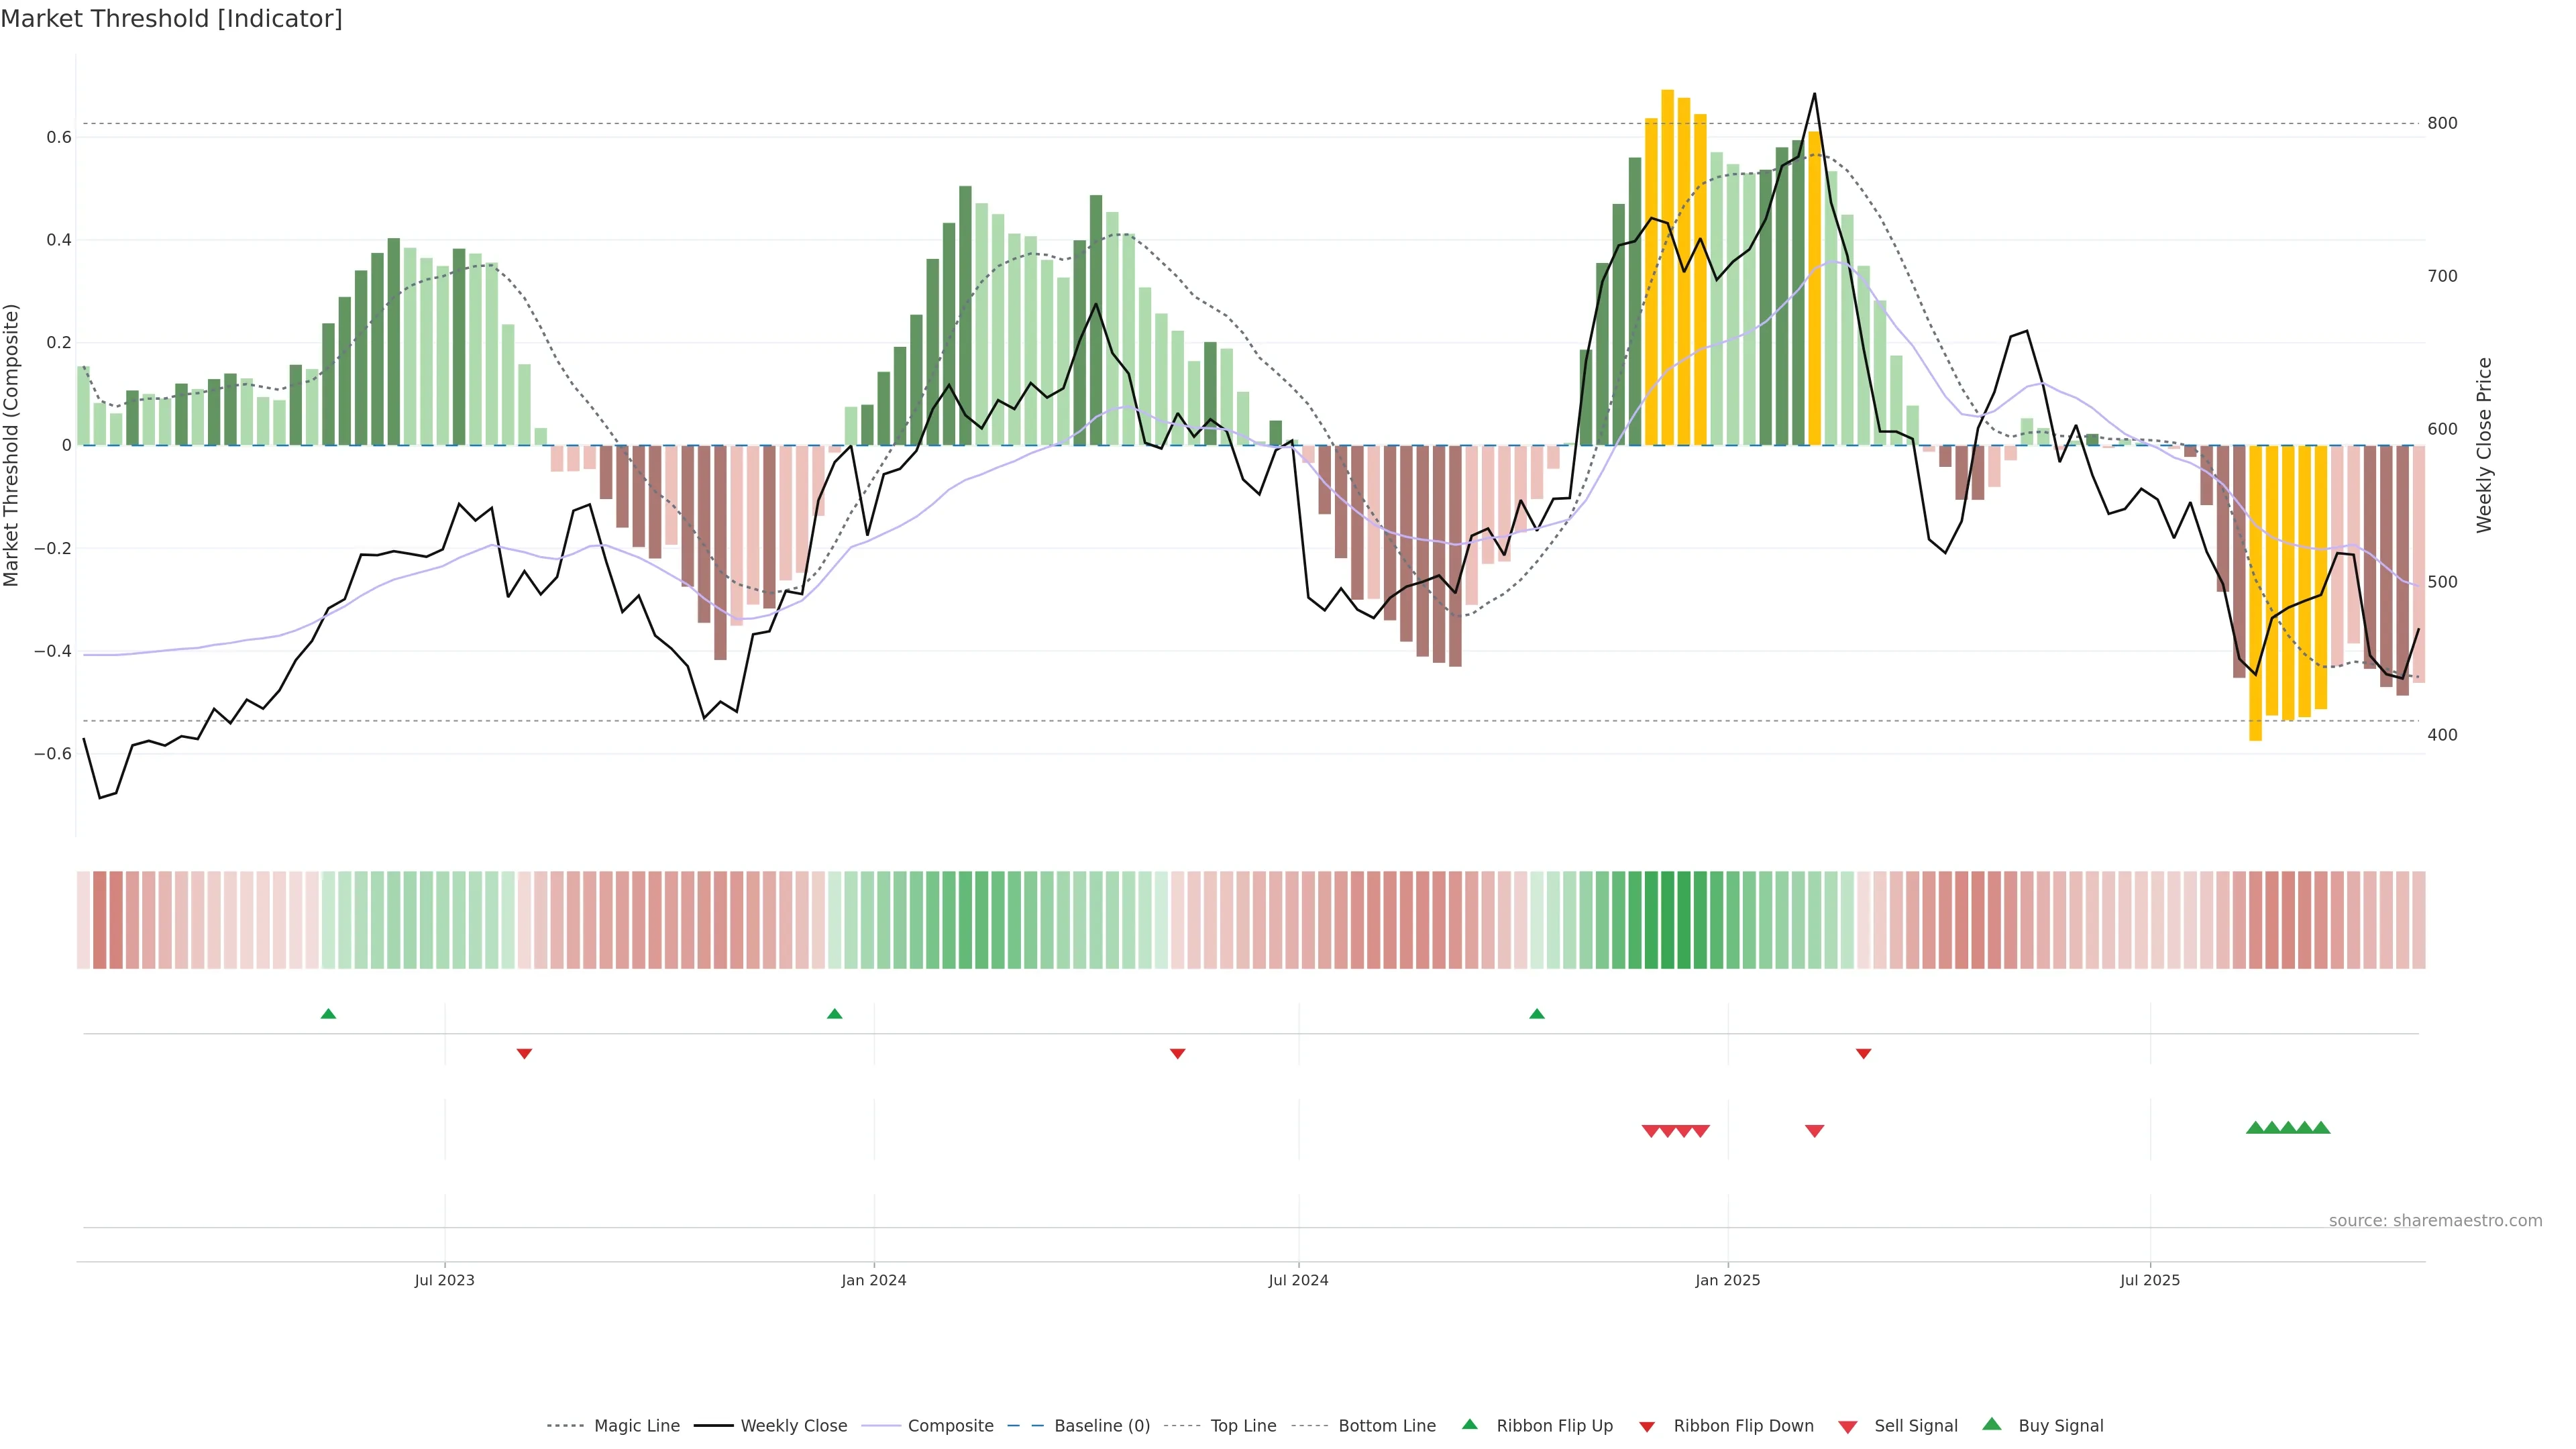The height and width of the screenshot is (1449, 2576).
Task: Click the ribbon flip down marker near Jul 2023
Action: (x=524, y=1053)
